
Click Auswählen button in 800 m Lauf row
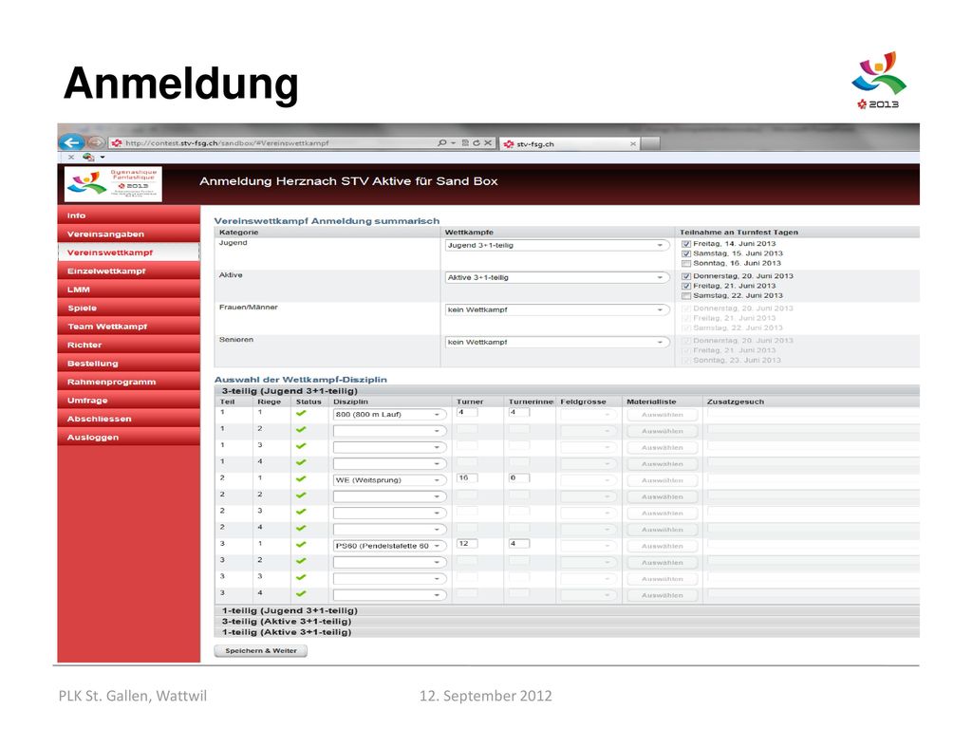(x=662, y=415)
